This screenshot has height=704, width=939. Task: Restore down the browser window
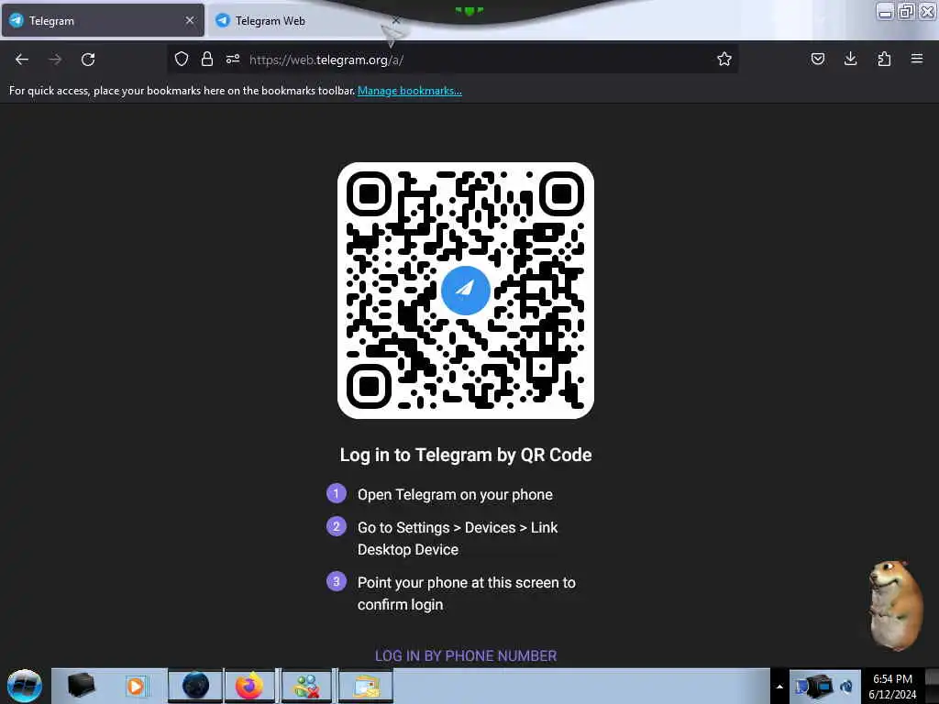tap(907, 11)
